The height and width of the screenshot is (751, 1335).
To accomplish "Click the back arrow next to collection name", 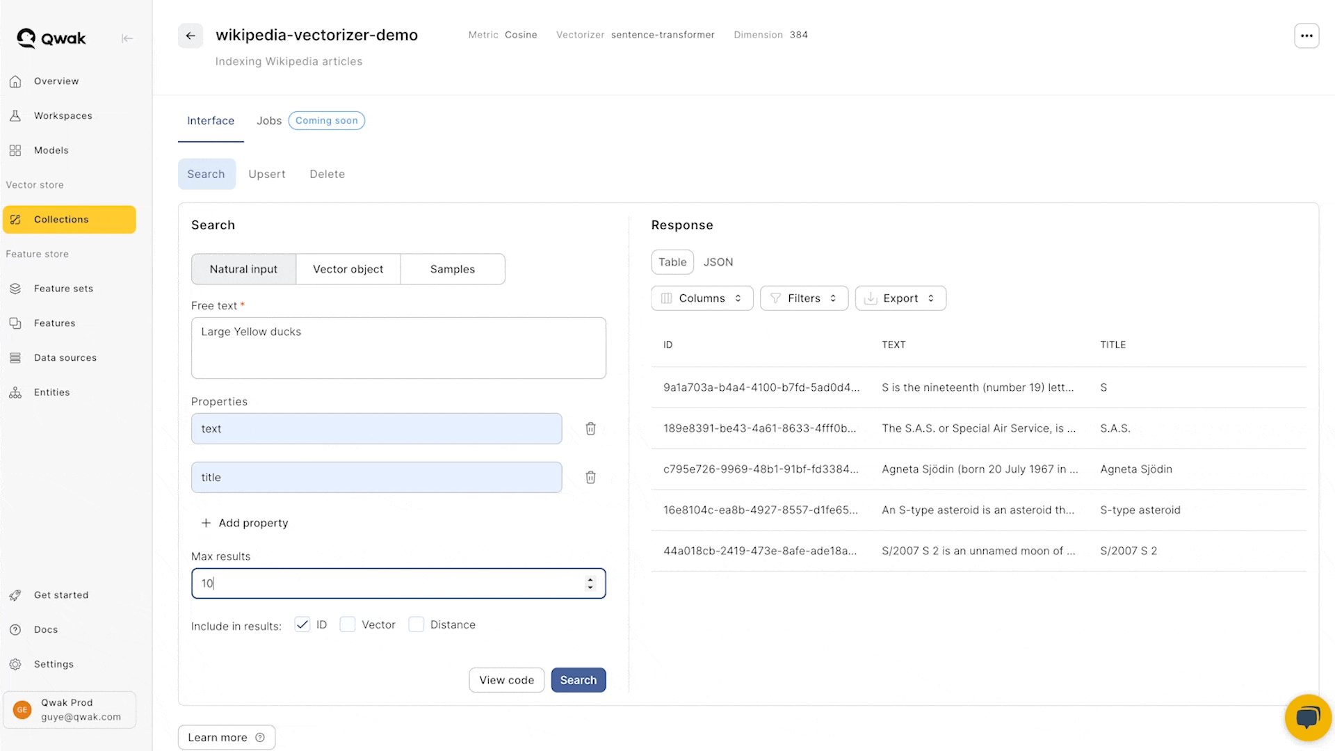I will click(190, 35).
